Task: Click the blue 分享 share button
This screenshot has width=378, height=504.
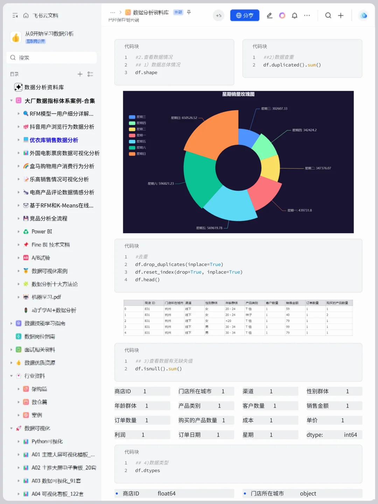Action: (245, 15)
